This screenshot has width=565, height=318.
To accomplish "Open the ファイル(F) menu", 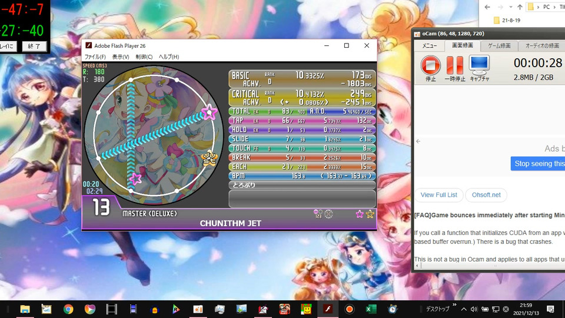I will click(95, 57).
